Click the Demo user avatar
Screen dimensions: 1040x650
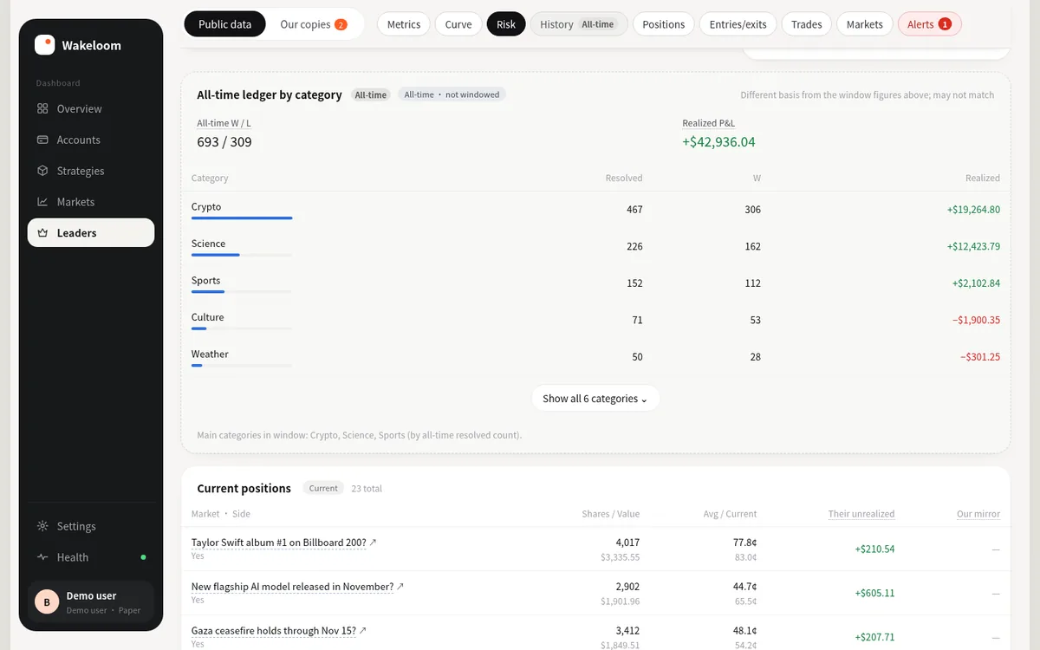click(47, 601)
